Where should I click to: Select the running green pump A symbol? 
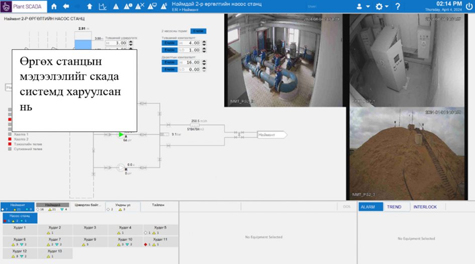[x=121, y=134]
